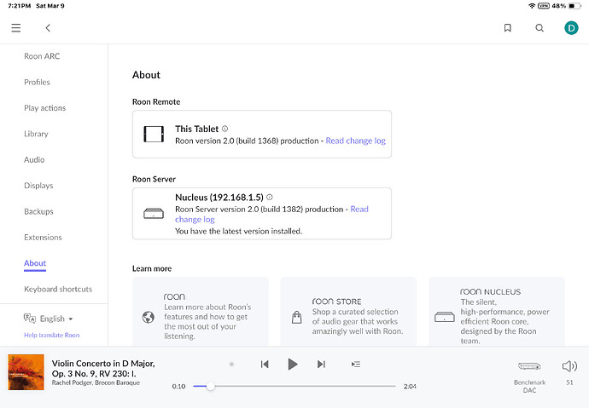Open Extensions settings

(43, 237)
